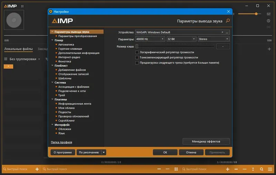The height and width of the screenshot is (175, 276).
Task: Select Шаблоны in the tree
Action: tap(65, 78)
